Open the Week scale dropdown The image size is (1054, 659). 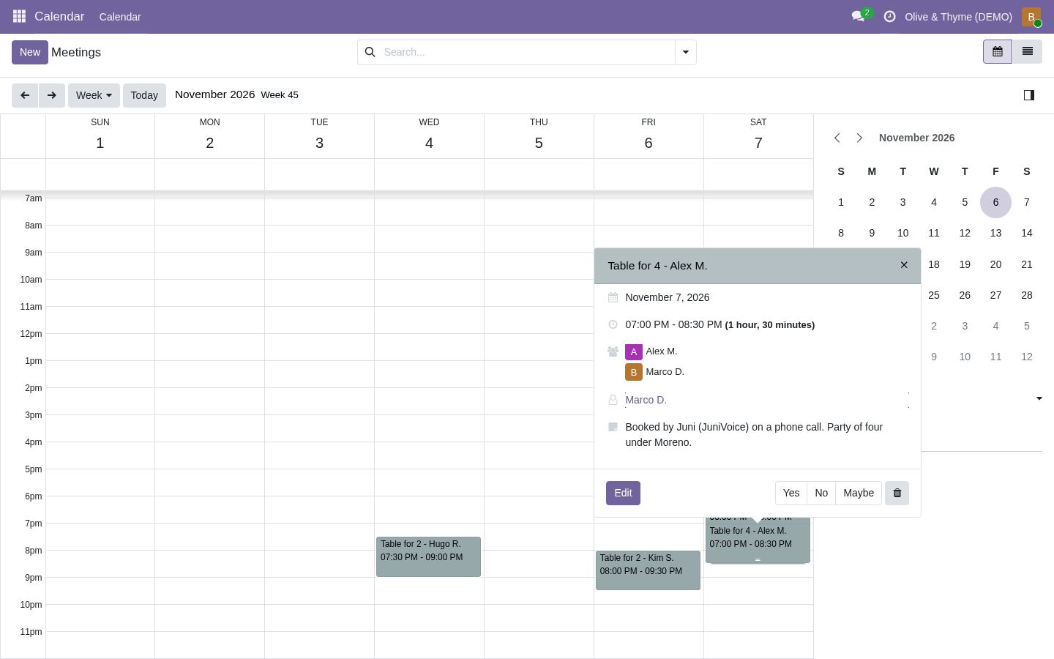pos(94,95)
